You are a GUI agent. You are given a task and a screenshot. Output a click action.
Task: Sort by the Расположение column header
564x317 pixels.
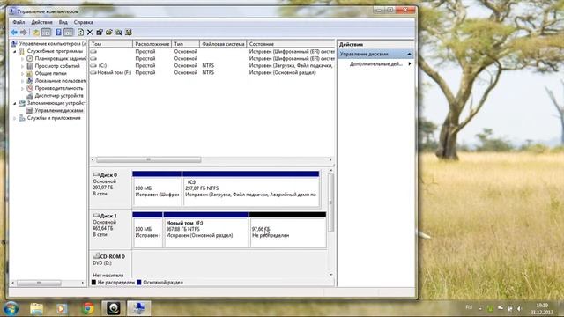point(152,44)
